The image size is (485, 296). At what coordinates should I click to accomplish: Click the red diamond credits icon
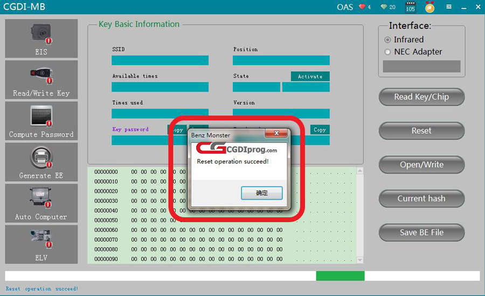tap(362, 7)
